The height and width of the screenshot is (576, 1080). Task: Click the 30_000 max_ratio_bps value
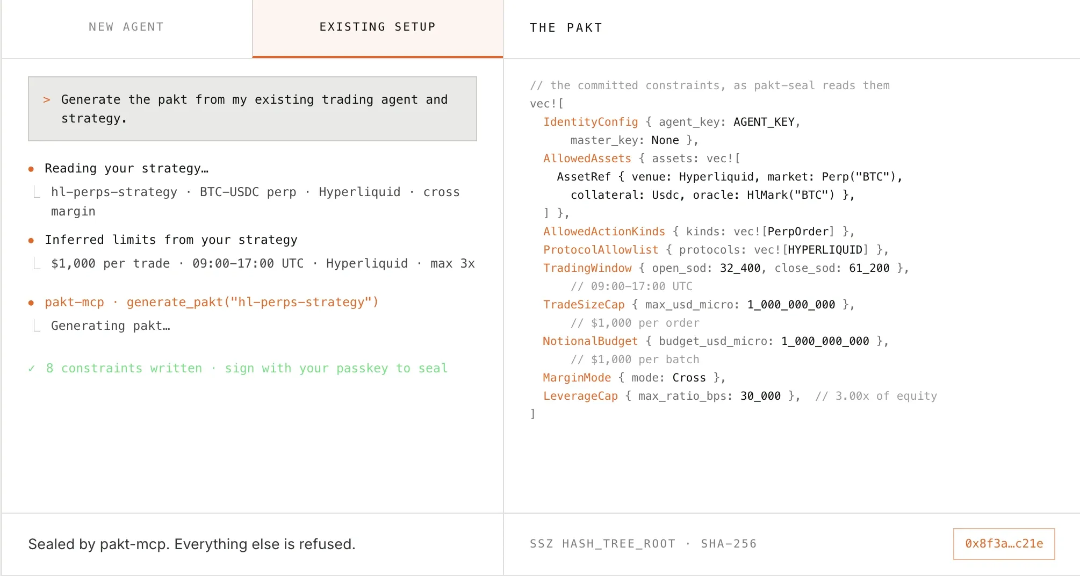click(x=760, y=396)
